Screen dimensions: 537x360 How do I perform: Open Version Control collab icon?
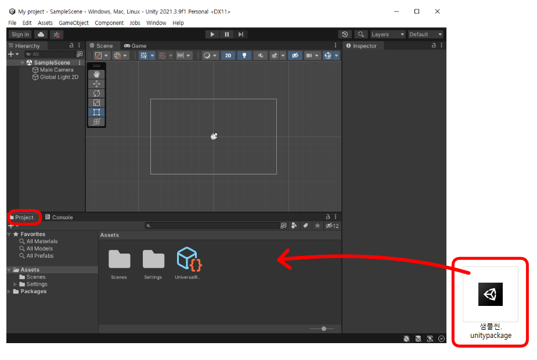pyautogui.click(x=57, y=34)
